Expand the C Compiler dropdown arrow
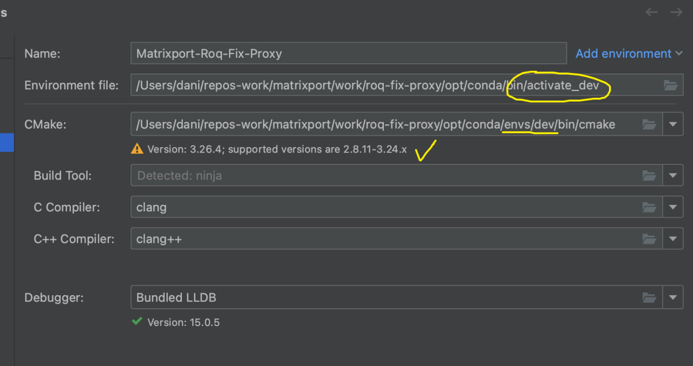 pos(673,207)
